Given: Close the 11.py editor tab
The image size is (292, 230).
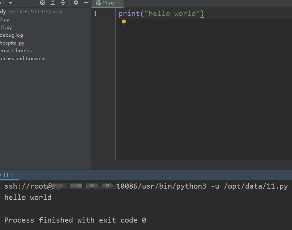Looking at the screenshot, I should [x=119, y=3].
